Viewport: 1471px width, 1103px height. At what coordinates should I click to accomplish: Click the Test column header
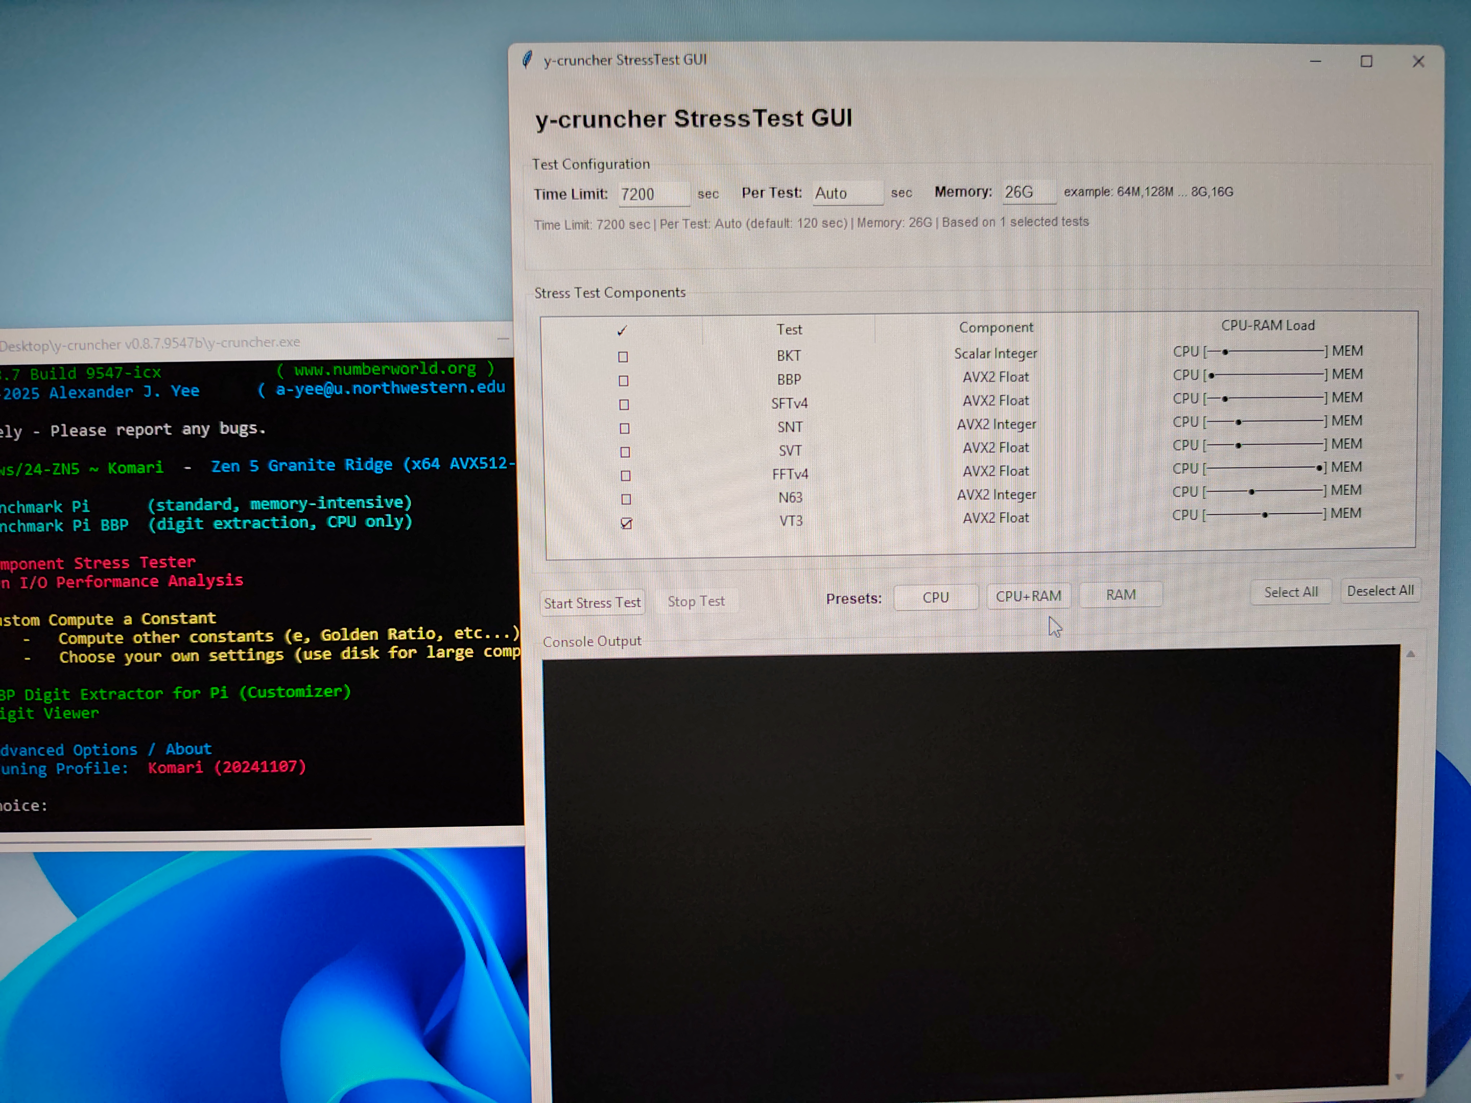pyautogui.click(x=789, y=329)
